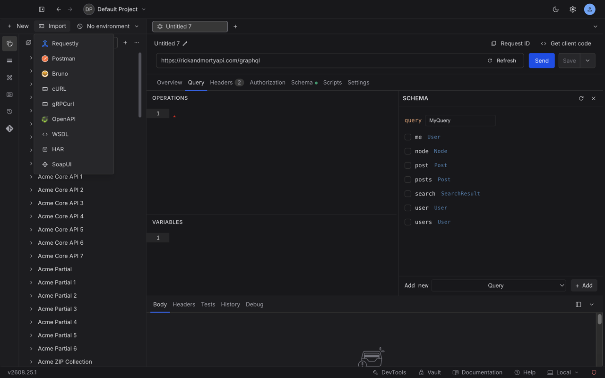Check the 'post' Post field
Image resolution: width=605 pixels, height=378 pixels.
tap(408, 165)
